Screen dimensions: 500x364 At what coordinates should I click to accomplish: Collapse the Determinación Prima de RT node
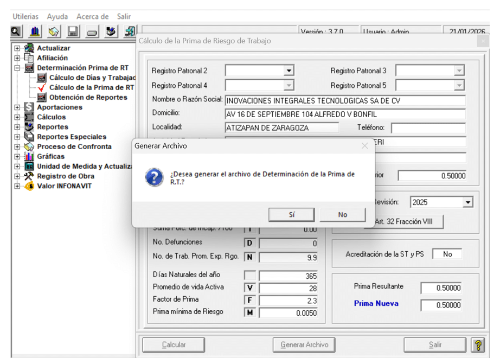click(x=17, y=68)
